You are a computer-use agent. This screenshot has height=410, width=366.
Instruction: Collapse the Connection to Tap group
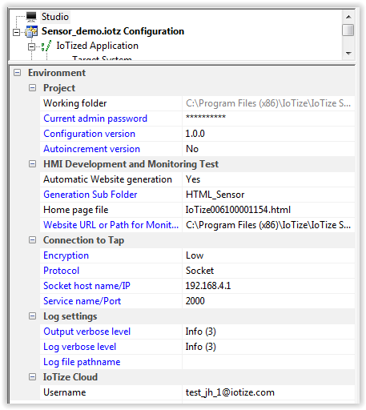32,239
